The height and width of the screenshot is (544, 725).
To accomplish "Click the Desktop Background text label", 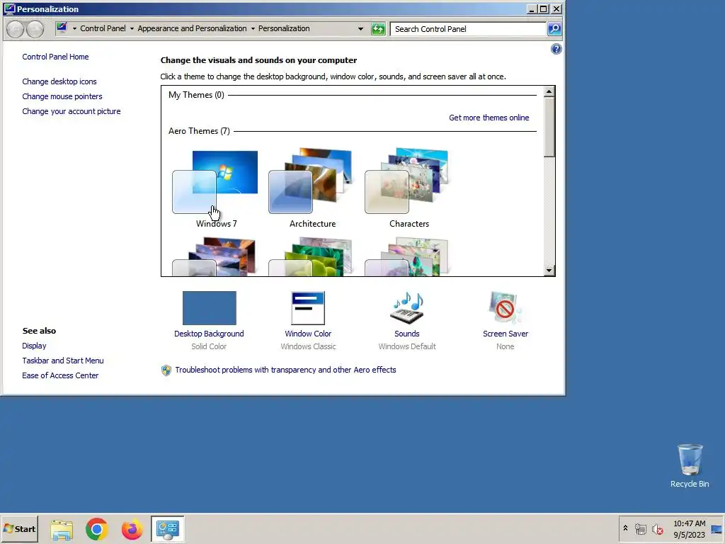I will tap(209, 334).
